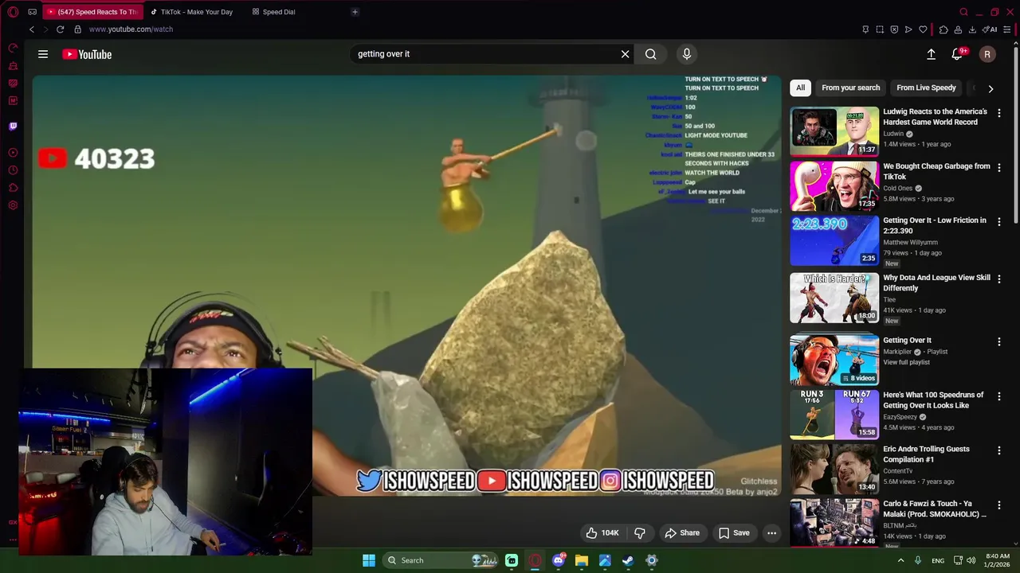Open 'Here's What 100 Speedruns' title
The height and width of the screenshot is (573, 1020).
933,400
